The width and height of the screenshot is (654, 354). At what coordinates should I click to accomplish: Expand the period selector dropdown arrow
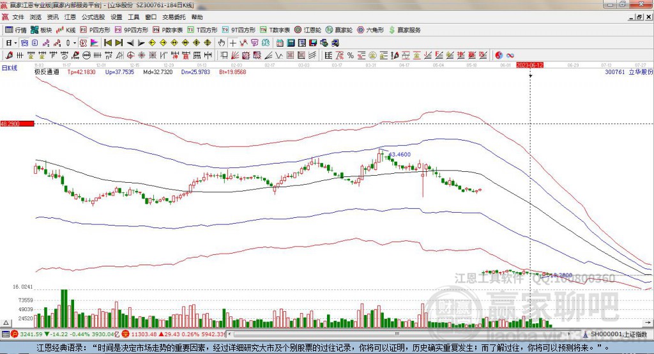15,43
